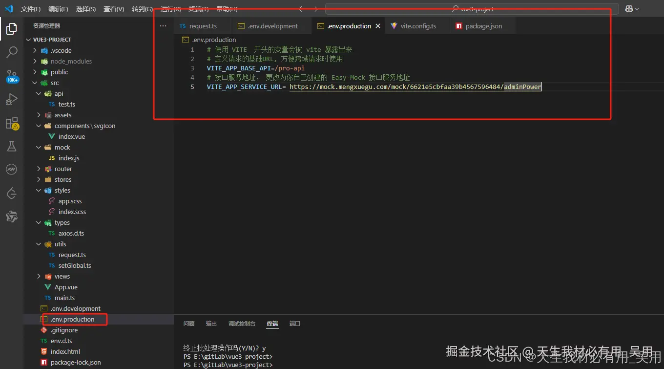The image size is (664, 369).
Task: Close the .env.production editor tab
Action: point(377,25)
